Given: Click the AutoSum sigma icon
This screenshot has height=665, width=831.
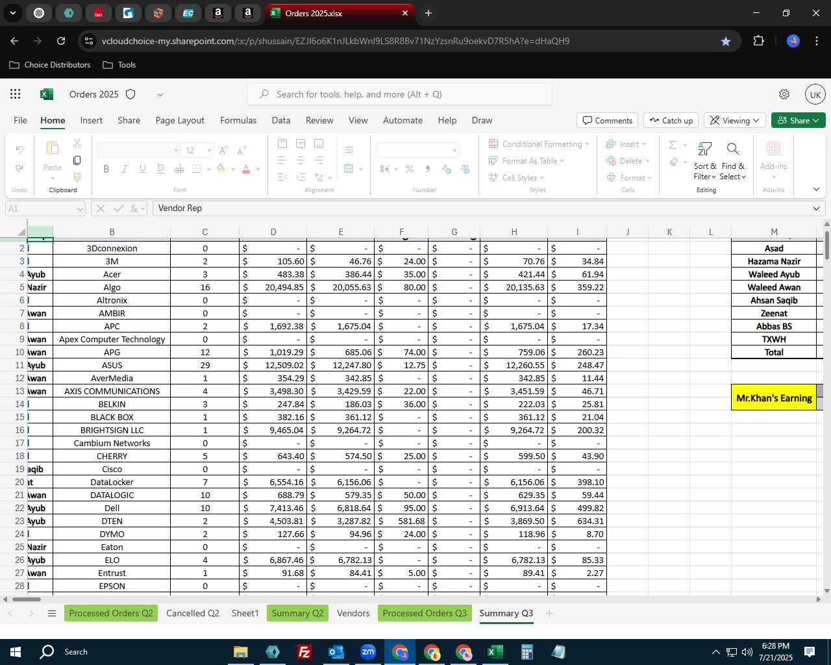Looking at the screenshot, I should pos(673,144).
